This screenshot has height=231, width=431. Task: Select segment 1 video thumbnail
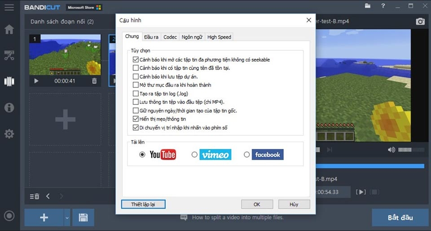pos(65,55)
